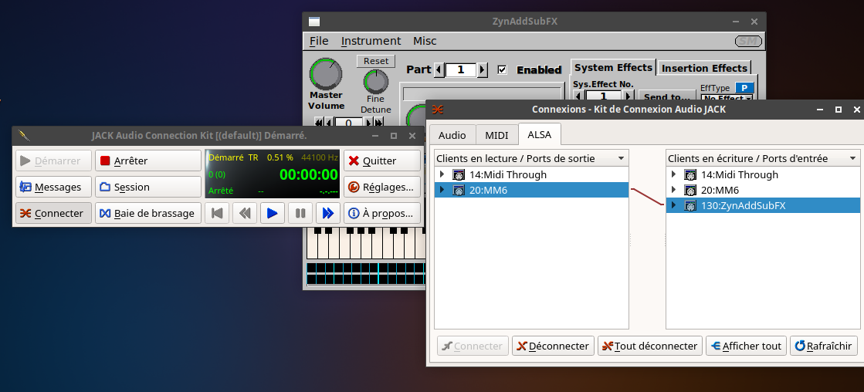The image size is (864, 392).
Task: Start transport with blue play button
Action: 273,213
